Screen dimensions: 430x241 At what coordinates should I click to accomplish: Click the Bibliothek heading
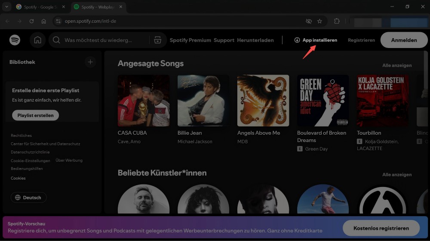tap(22, 62)
